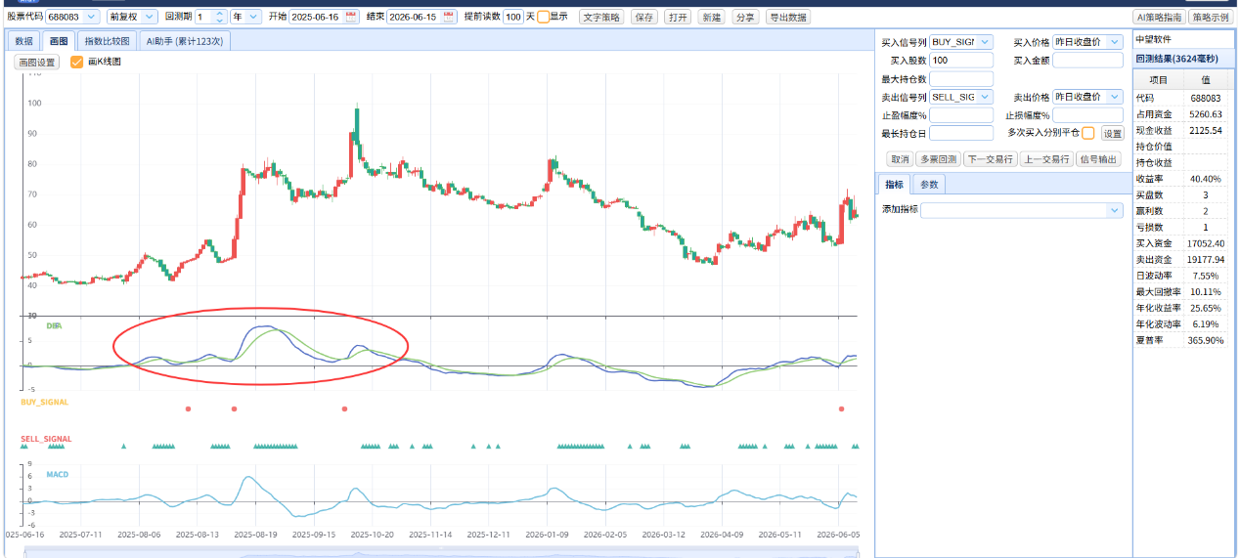This screenshot has width=1240, height=558.
Task: Click into the 止盈幅度% input field
Action: [x=961, y=115]
